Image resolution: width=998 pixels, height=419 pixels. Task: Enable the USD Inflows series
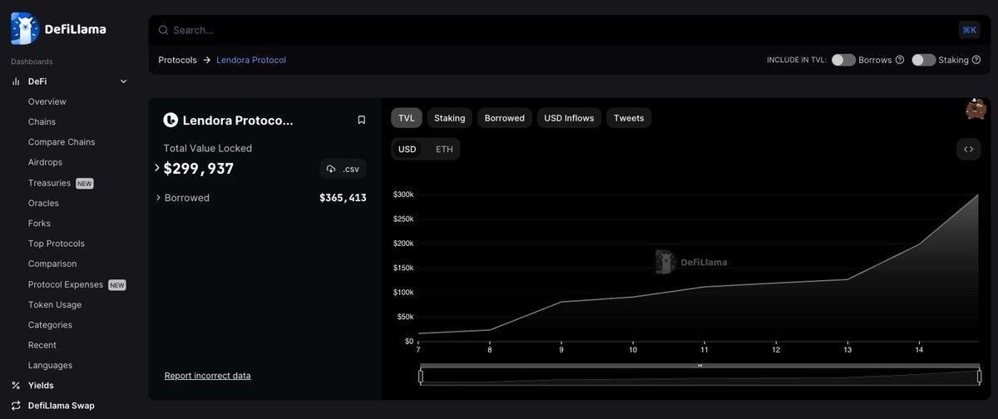click(x=569, y=118)
